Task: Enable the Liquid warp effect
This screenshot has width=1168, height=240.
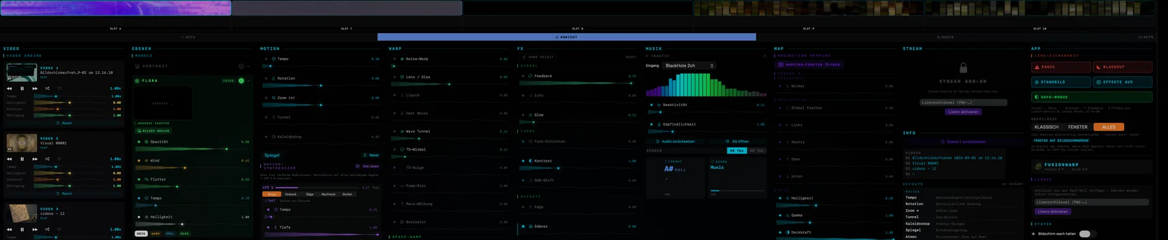Action: click(395, 95)
